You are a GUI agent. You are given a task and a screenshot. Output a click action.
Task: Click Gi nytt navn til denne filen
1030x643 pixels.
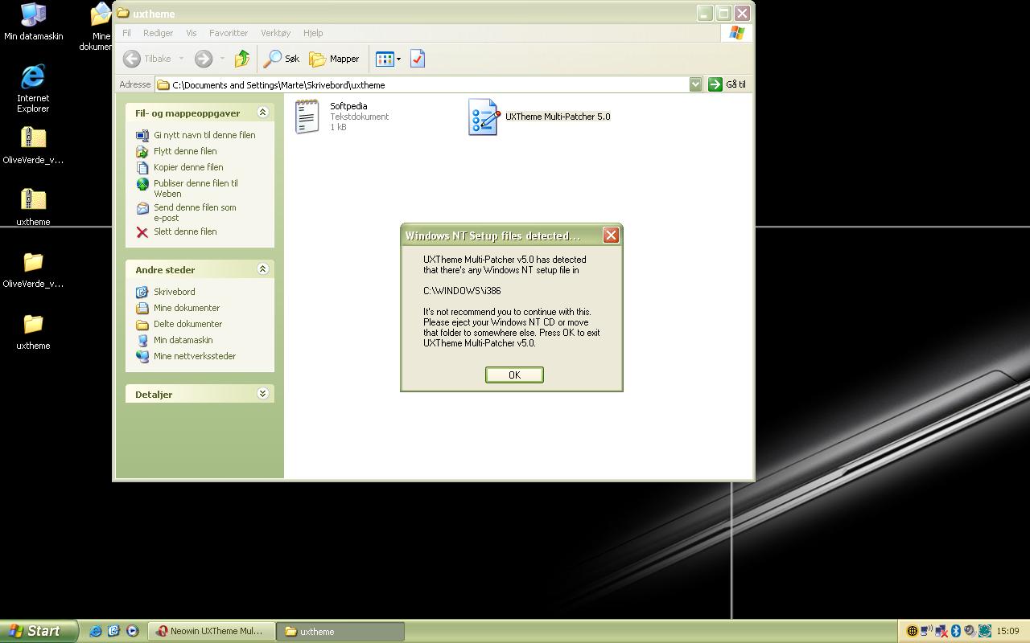[x=204, y=135]
